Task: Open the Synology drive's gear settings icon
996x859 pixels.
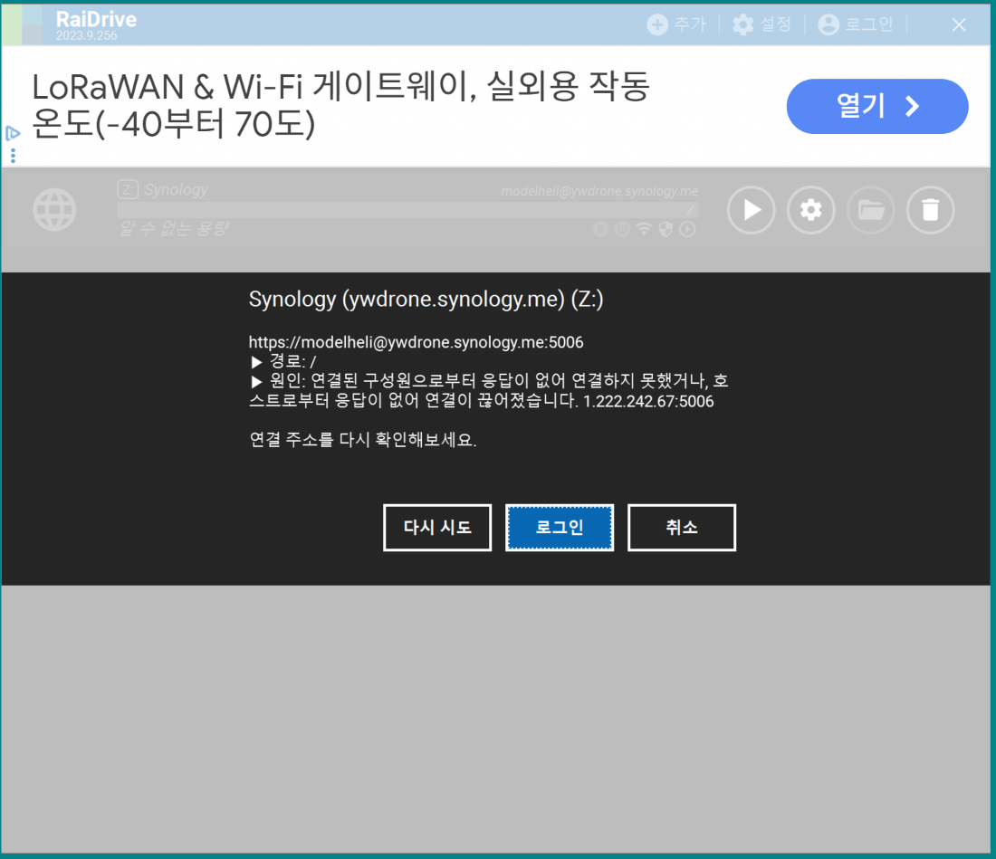Action: pyautogui.click(x=810, y=210)
